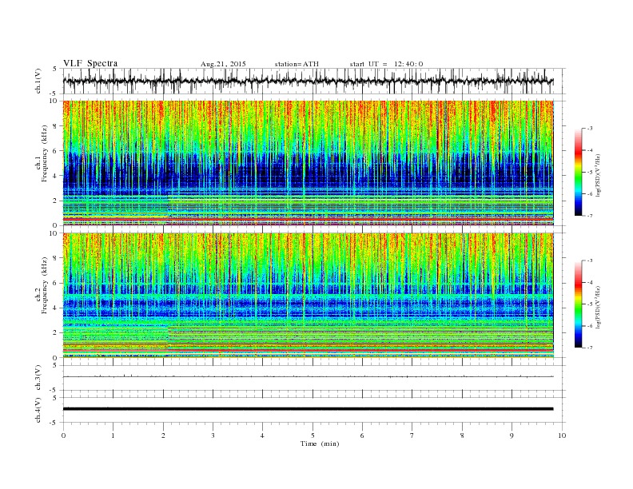Click the "2" tick label on the time axis
The image size is (633, 489).
tap(163, 435)
